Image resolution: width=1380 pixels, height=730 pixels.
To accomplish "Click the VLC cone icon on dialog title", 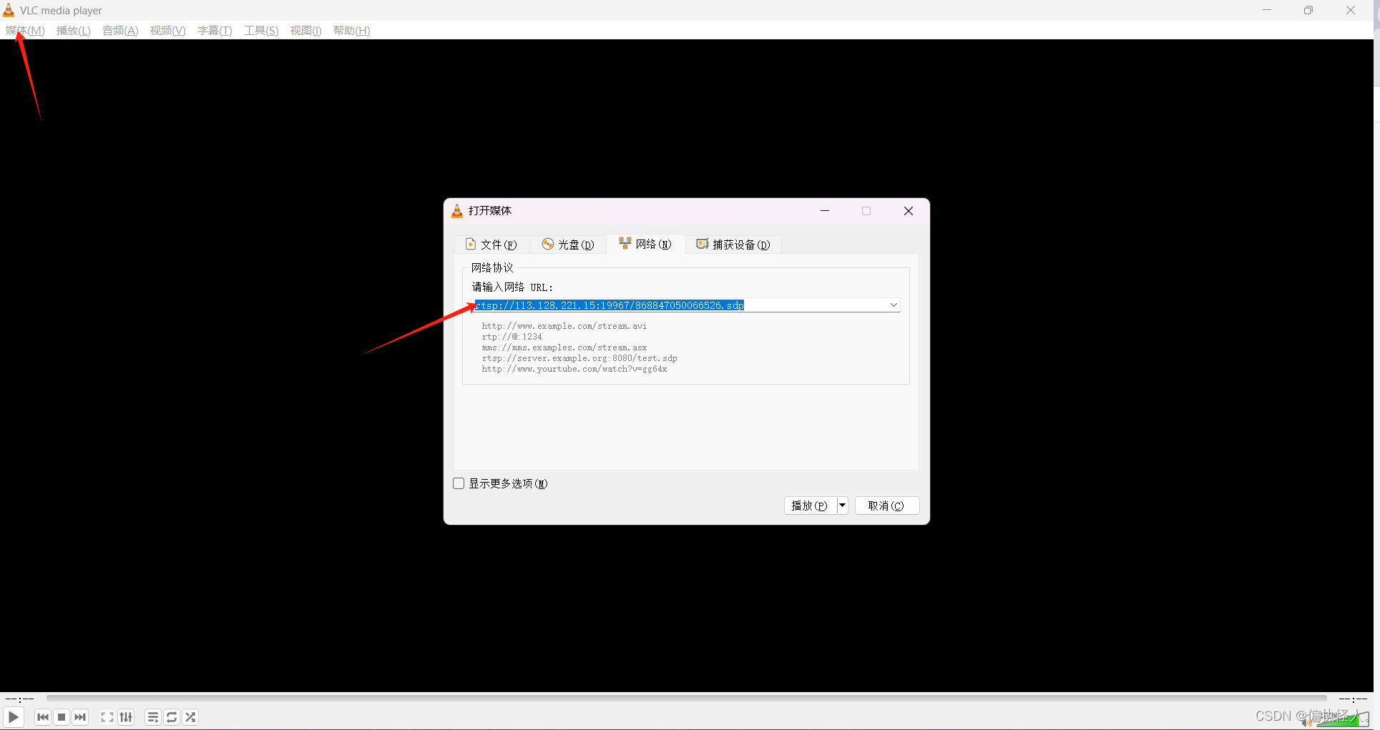I will click(457, 210).
